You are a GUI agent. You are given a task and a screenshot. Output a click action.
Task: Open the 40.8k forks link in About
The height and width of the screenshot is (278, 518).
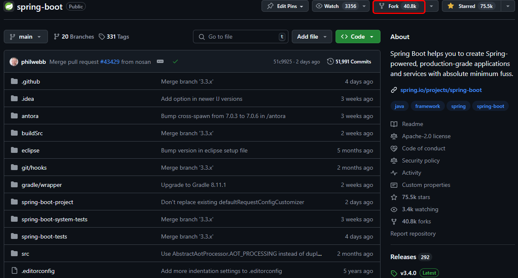coord(416,221)
